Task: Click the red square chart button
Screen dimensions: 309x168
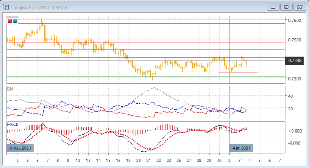Action: pyautogui.click(x=10, y=21)
